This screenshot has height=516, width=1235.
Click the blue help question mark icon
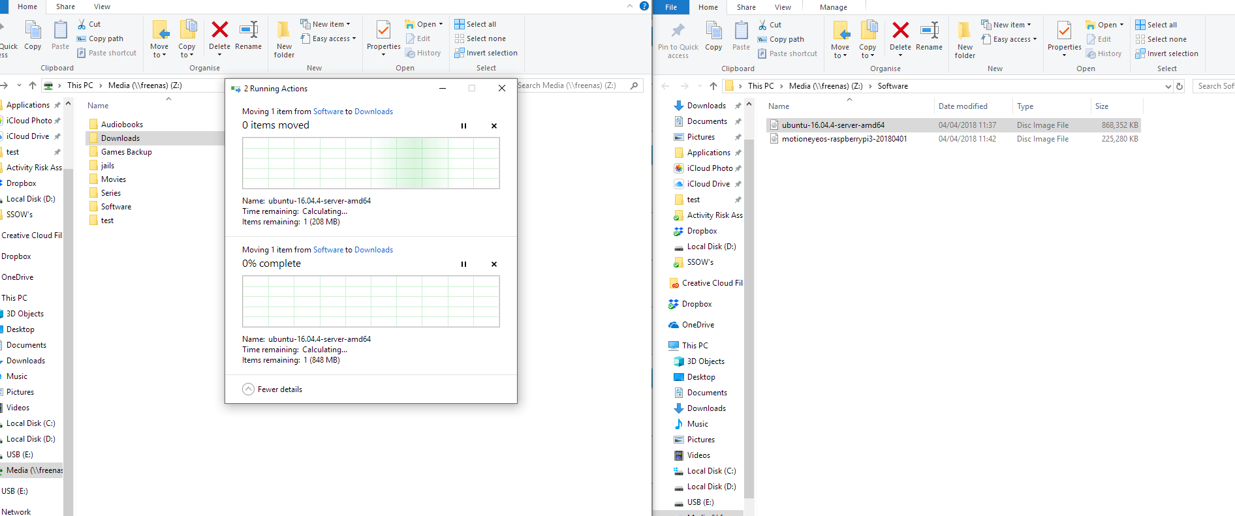(x=644, y=6)
